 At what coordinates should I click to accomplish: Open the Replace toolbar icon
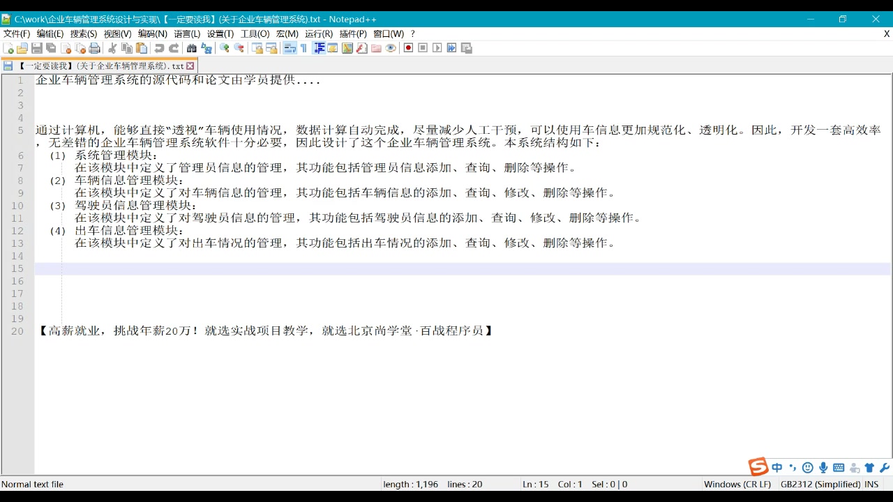pos(207,48)
